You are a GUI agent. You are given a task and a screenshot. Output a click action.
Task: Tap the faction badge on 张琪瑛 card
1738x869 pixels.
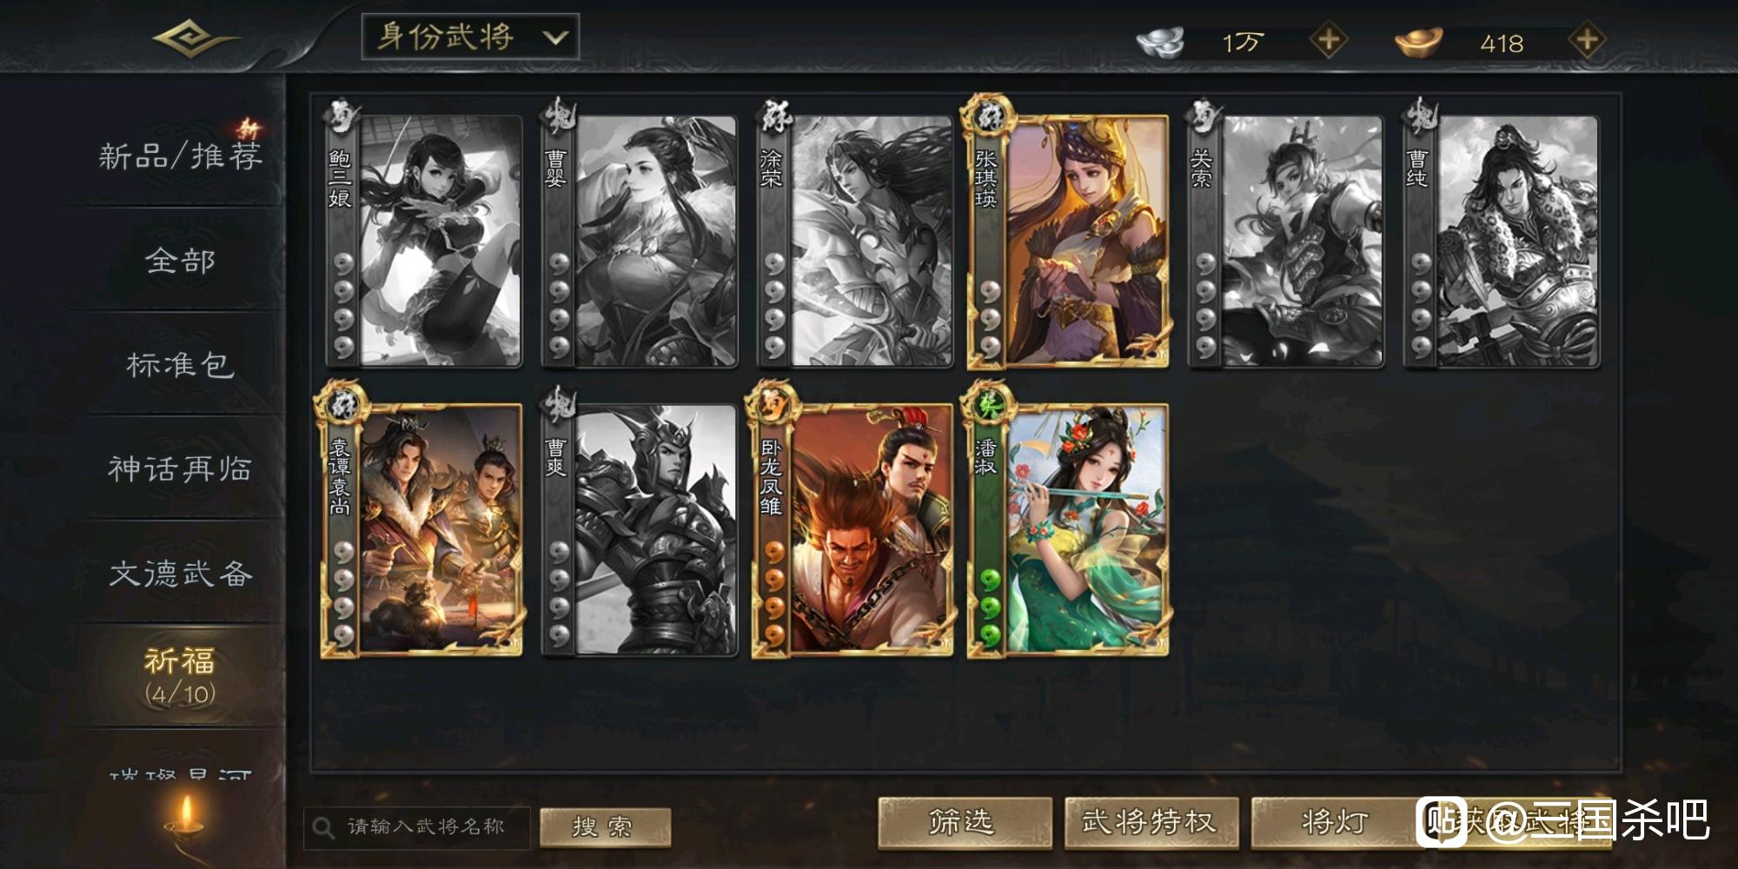coord(987,117)
